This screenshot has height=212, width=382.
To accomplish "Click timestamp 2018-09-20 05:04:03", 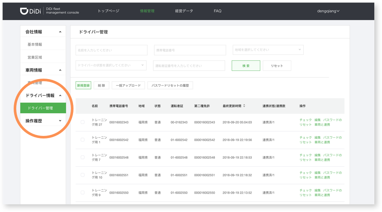I will click(x=237, y=122).
